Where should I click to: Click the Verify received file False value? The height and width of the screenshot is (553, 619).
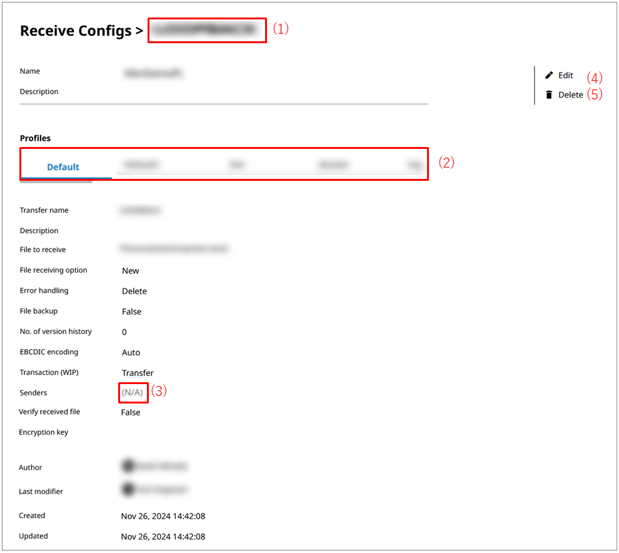click(x=131, y=412)
